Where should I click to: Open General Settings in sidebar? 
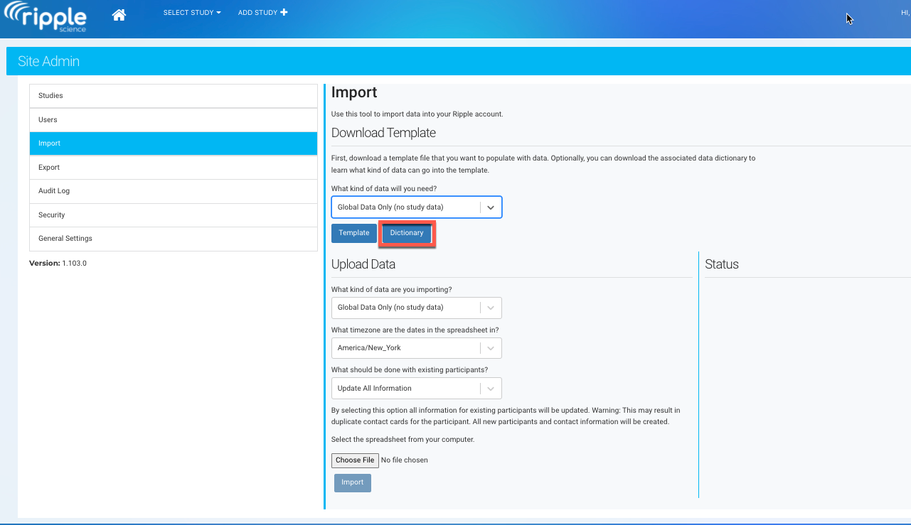click(173, 239)
